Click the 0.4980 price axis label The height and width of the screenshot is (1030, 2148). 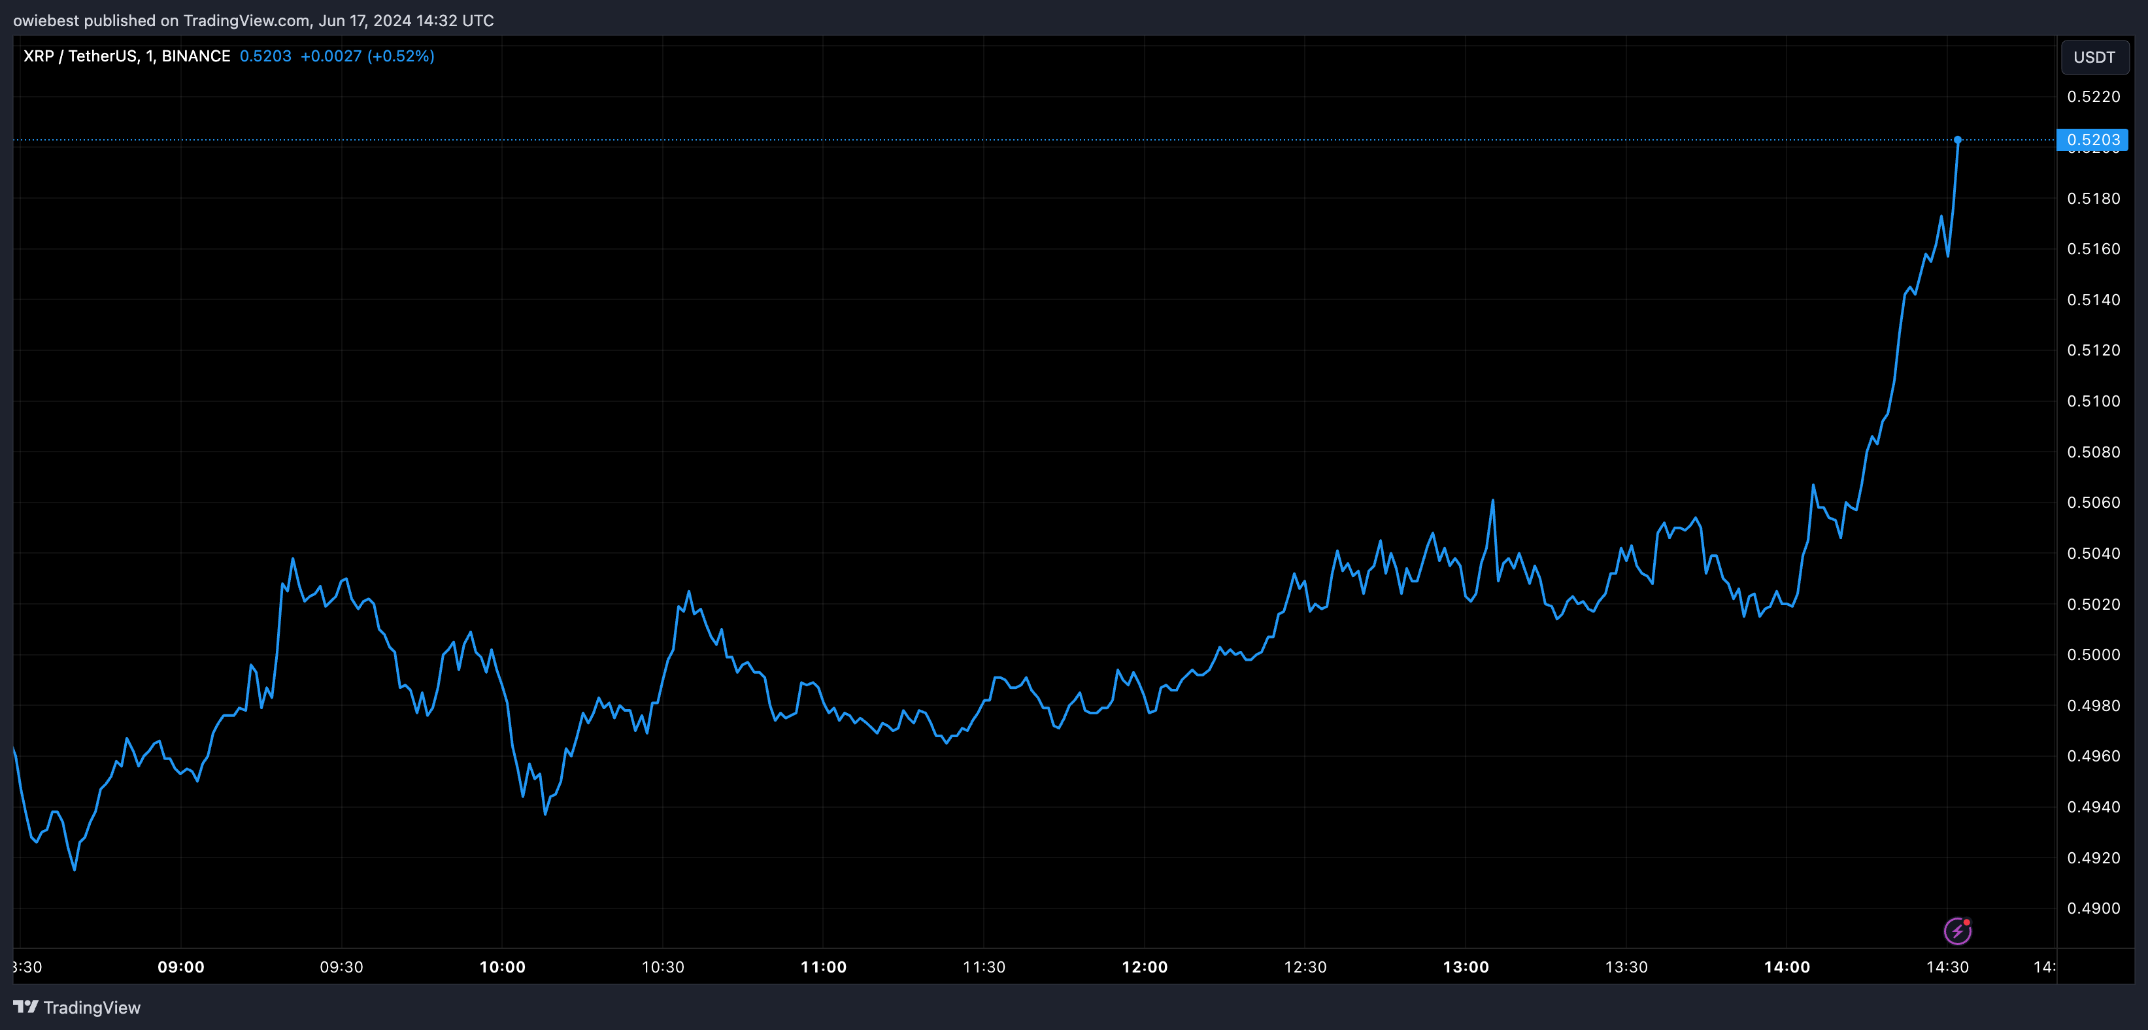tap(2093, 706)
